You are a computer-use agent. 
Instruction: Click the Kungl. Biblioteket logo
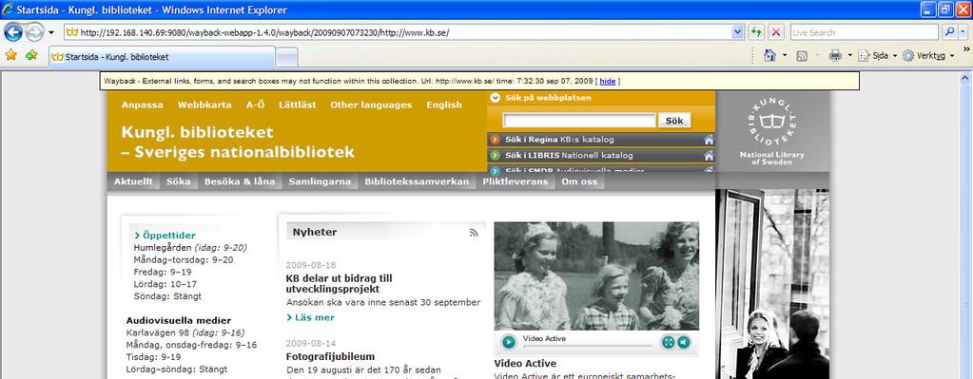click(x=772, y=130)
